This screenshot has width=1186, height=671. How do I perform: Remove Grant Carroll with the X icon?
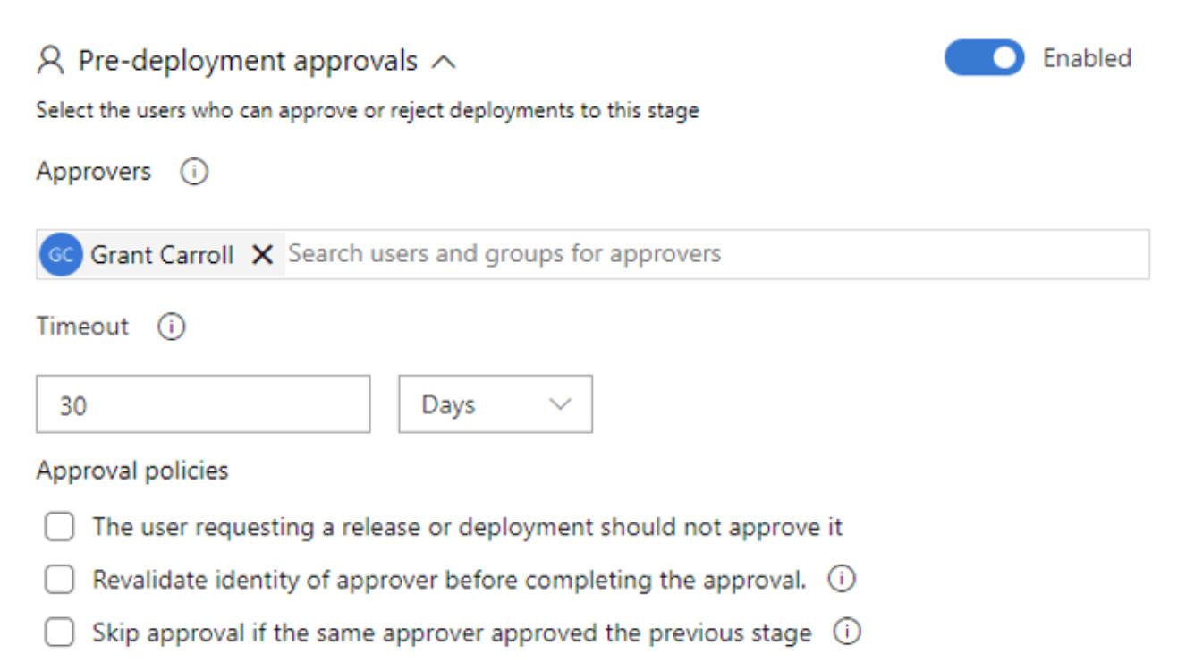click(262, 255)
